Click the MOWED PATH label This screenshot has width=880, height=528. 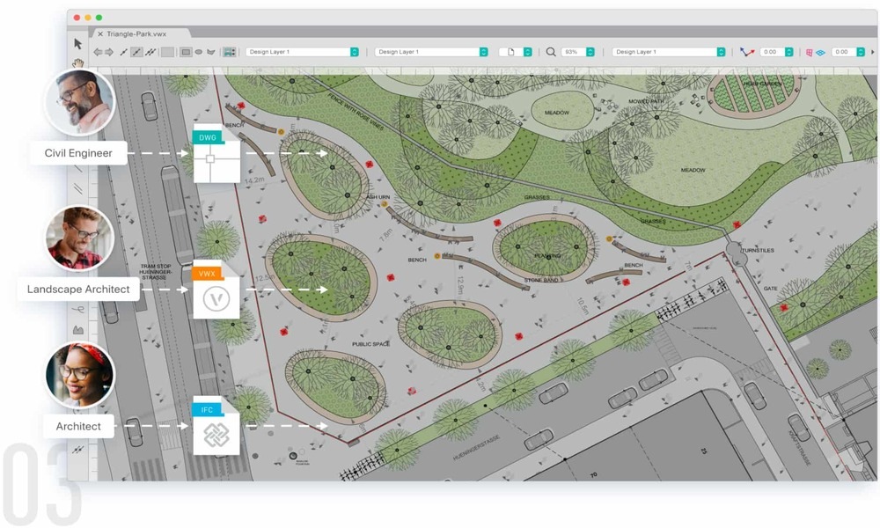coord(646,101)
